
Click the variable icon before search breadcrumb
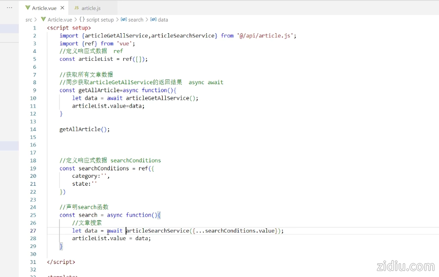(124, 20)
